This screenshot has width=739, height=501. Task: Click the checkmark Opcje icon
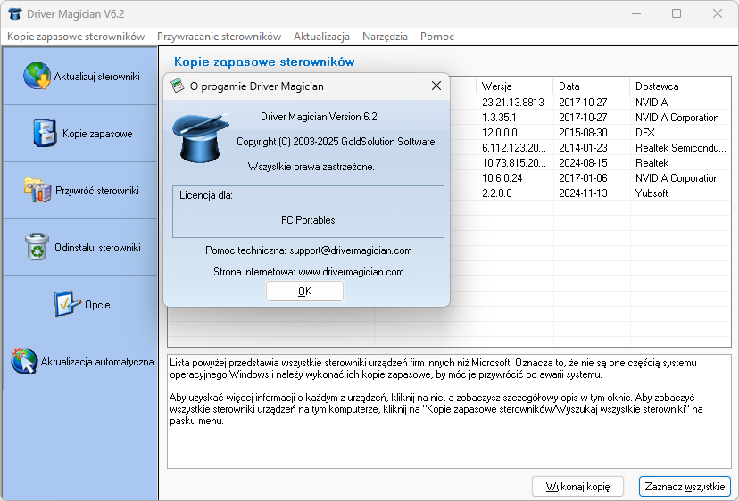(x=67, y=304)
